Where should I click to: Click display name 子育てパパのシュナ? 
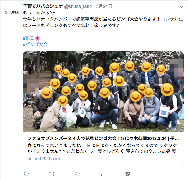click(43, 6)
